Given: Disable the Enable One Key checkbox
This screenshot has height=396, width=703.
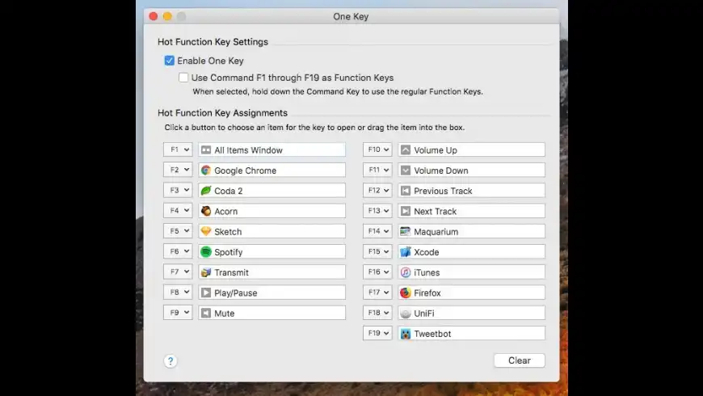Looking at the screenshot, I should click(170, 61).
